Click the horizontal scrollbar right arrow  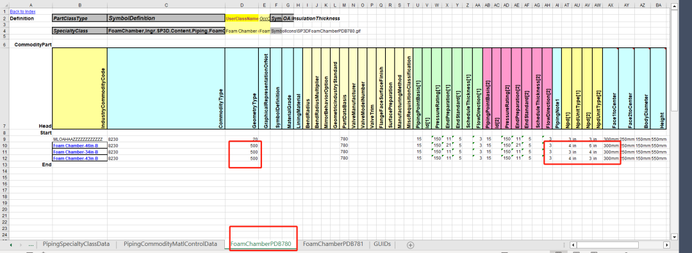point(667,245)
